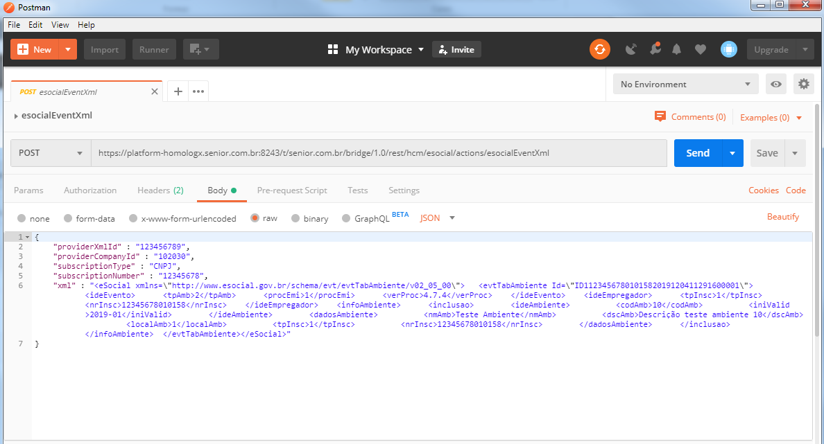The width and height of the screenshot is (824, 444).
Task: Switch to the Settings tab
Action: click(x=404, y=190)
